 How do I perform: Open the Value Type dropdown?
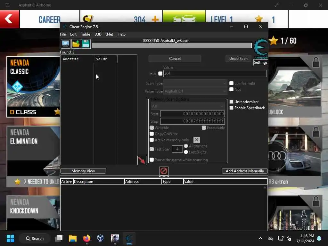pos(195,91)
